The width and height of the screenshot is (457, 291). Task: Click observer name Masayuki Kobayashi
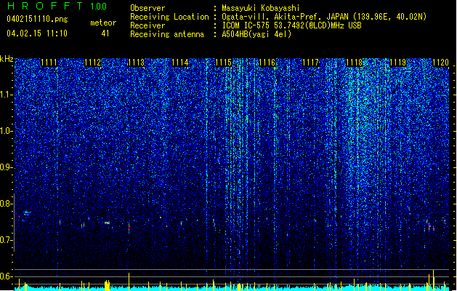coord(260,8)
